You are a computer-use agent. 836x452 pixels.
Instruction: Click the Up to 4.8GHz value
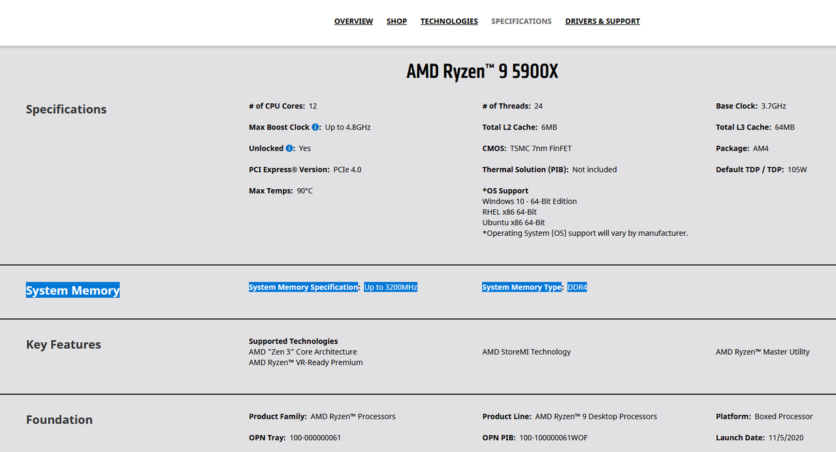click(x=347, y=127)
